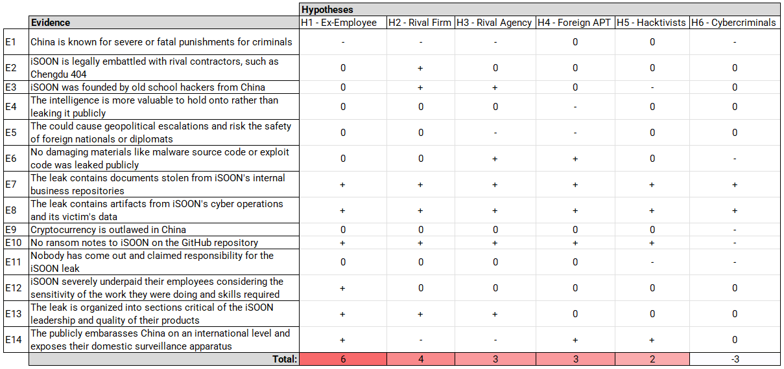
Task: Click the E14 row's '0' under H6 - Cybercriminals
Action: pyautogui.click(x=735, y=340)
